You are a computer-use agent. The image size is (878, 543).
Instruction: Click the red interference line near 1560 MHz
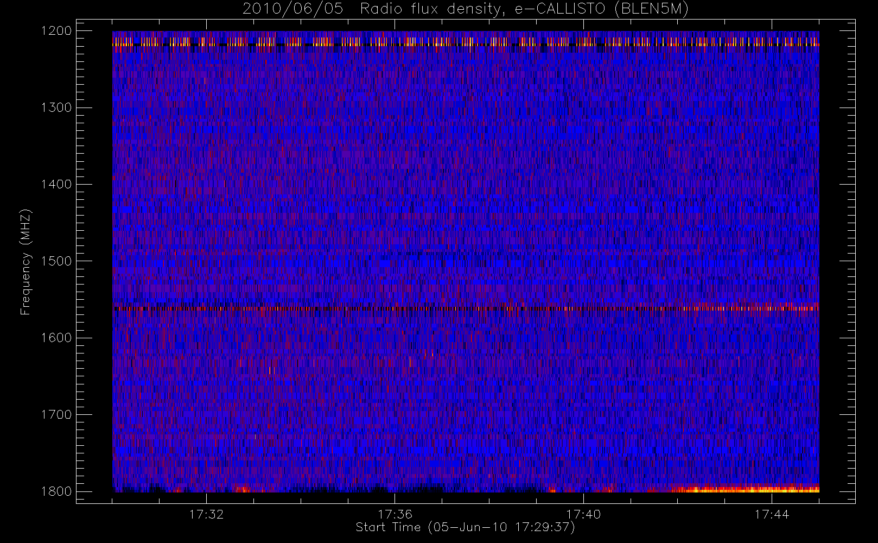point(466,308)
